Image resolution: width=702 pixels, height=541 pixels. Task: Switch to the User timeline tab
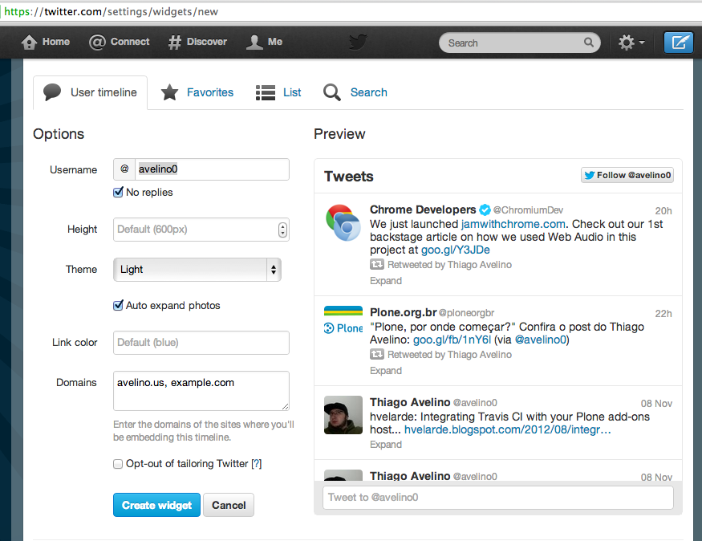[91, 92]
